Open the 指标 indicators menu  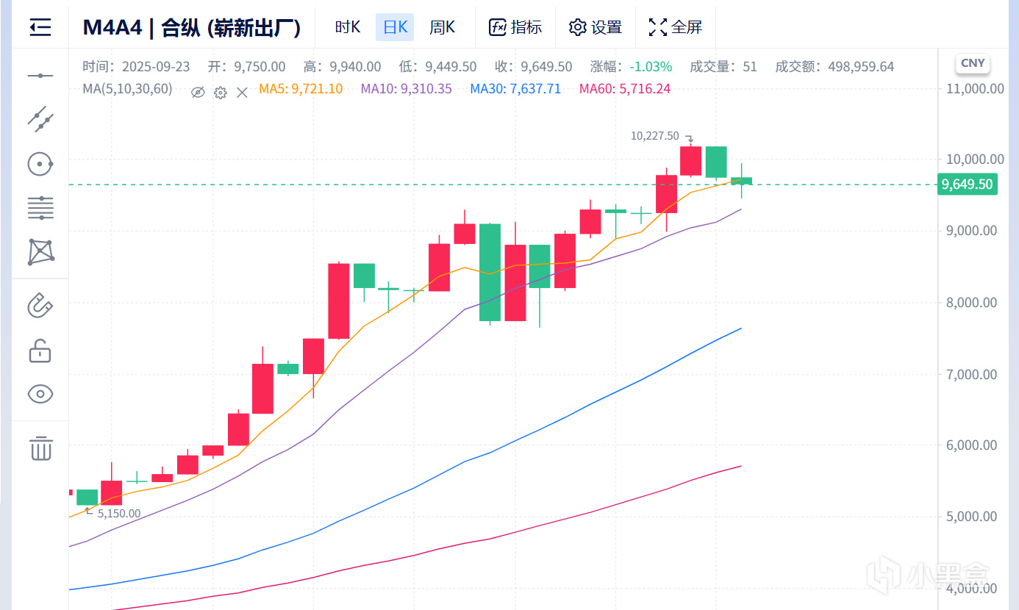pos(515,28)
